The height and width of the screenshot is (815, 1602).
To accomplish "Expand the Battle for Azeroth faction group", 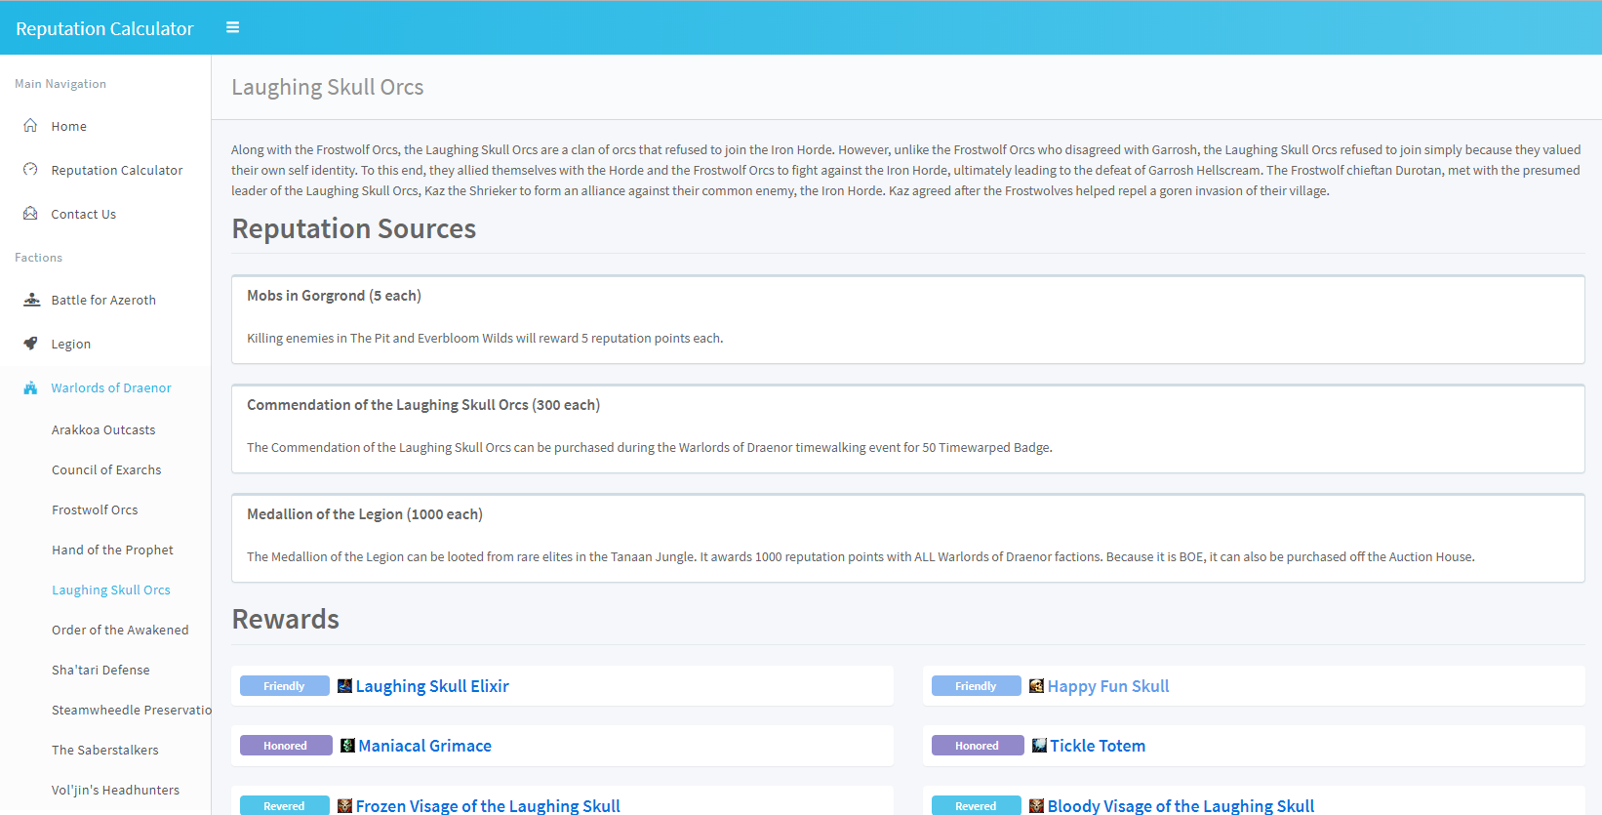I will coord(105,300).
